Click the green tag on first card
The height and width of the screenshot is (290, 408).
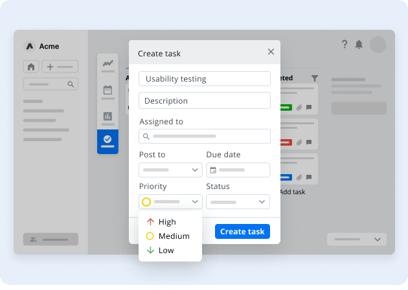click(x=286, y=107)
